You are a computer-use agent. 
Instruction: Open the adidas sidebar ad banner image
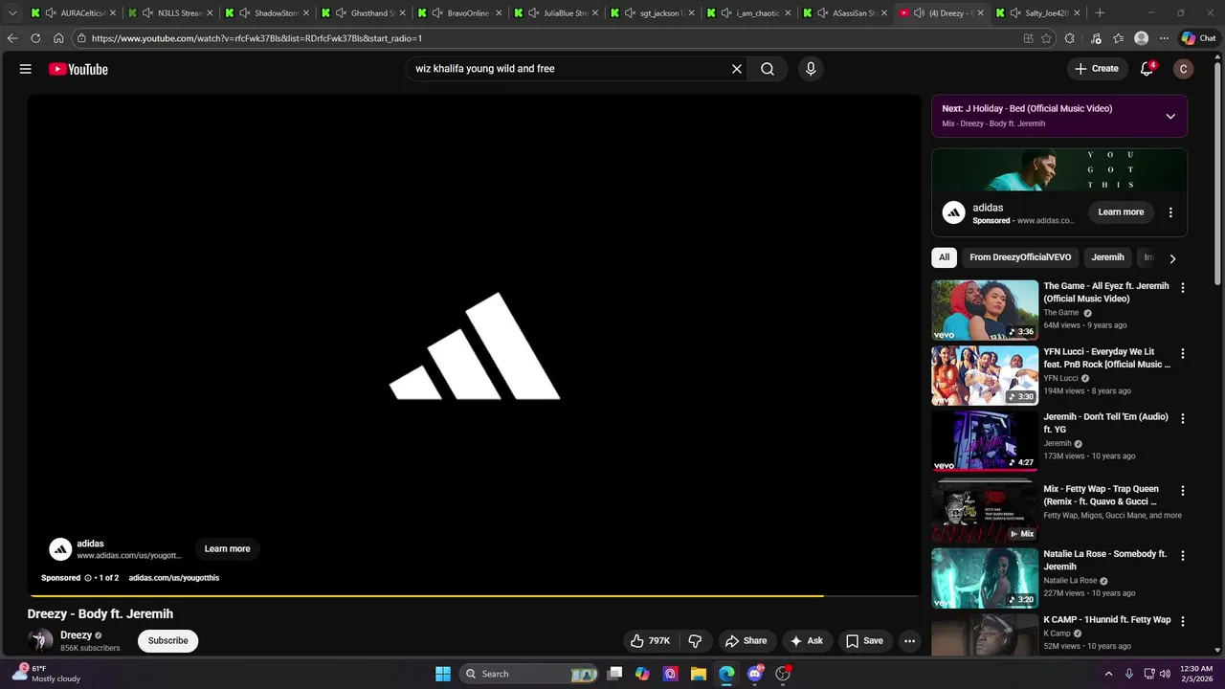click(x=1059, y=170)
